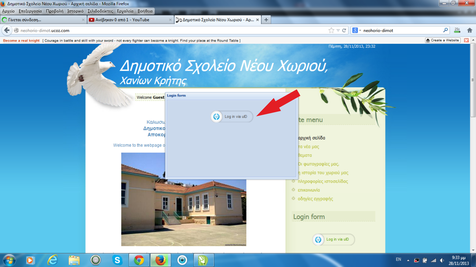476x267 pixels.
Task: Open the 'τα νέα μας' link
Action: [308, 147]
